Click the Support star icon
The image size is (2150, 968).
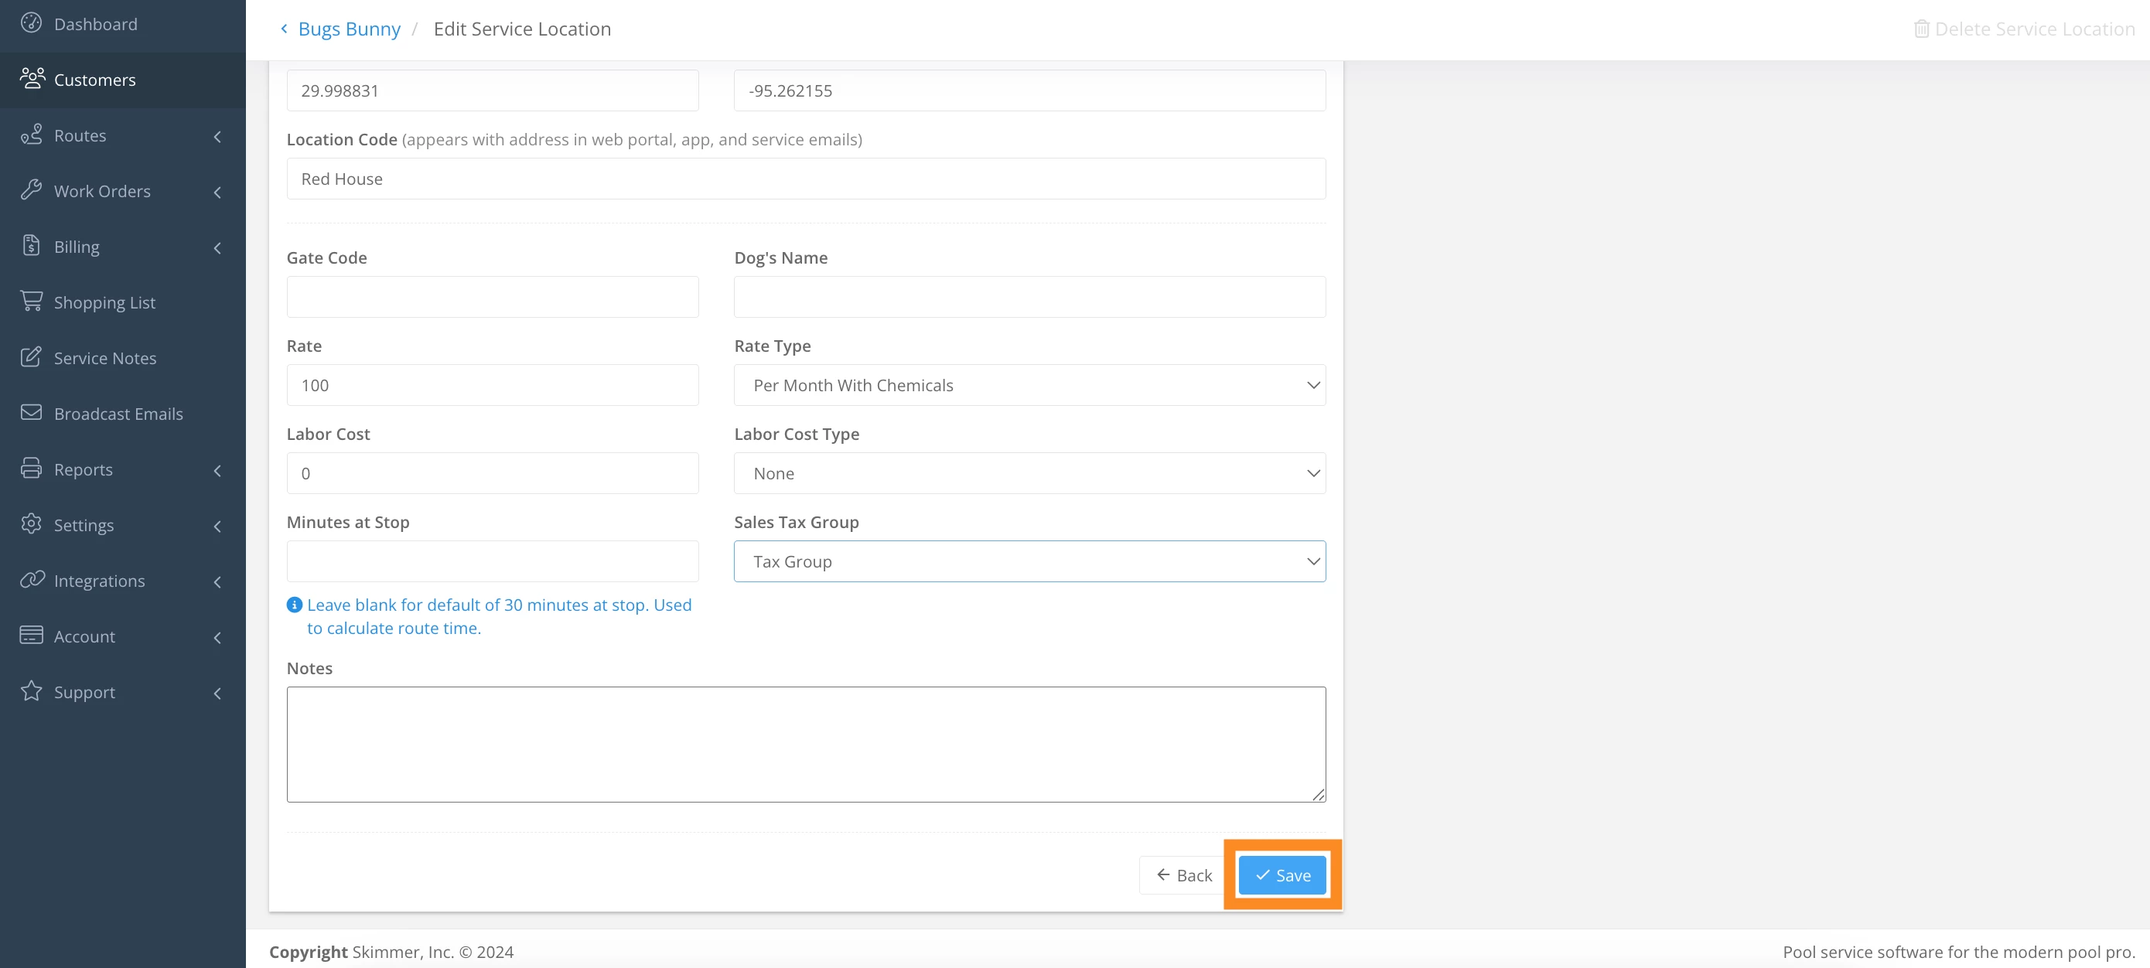31,692
